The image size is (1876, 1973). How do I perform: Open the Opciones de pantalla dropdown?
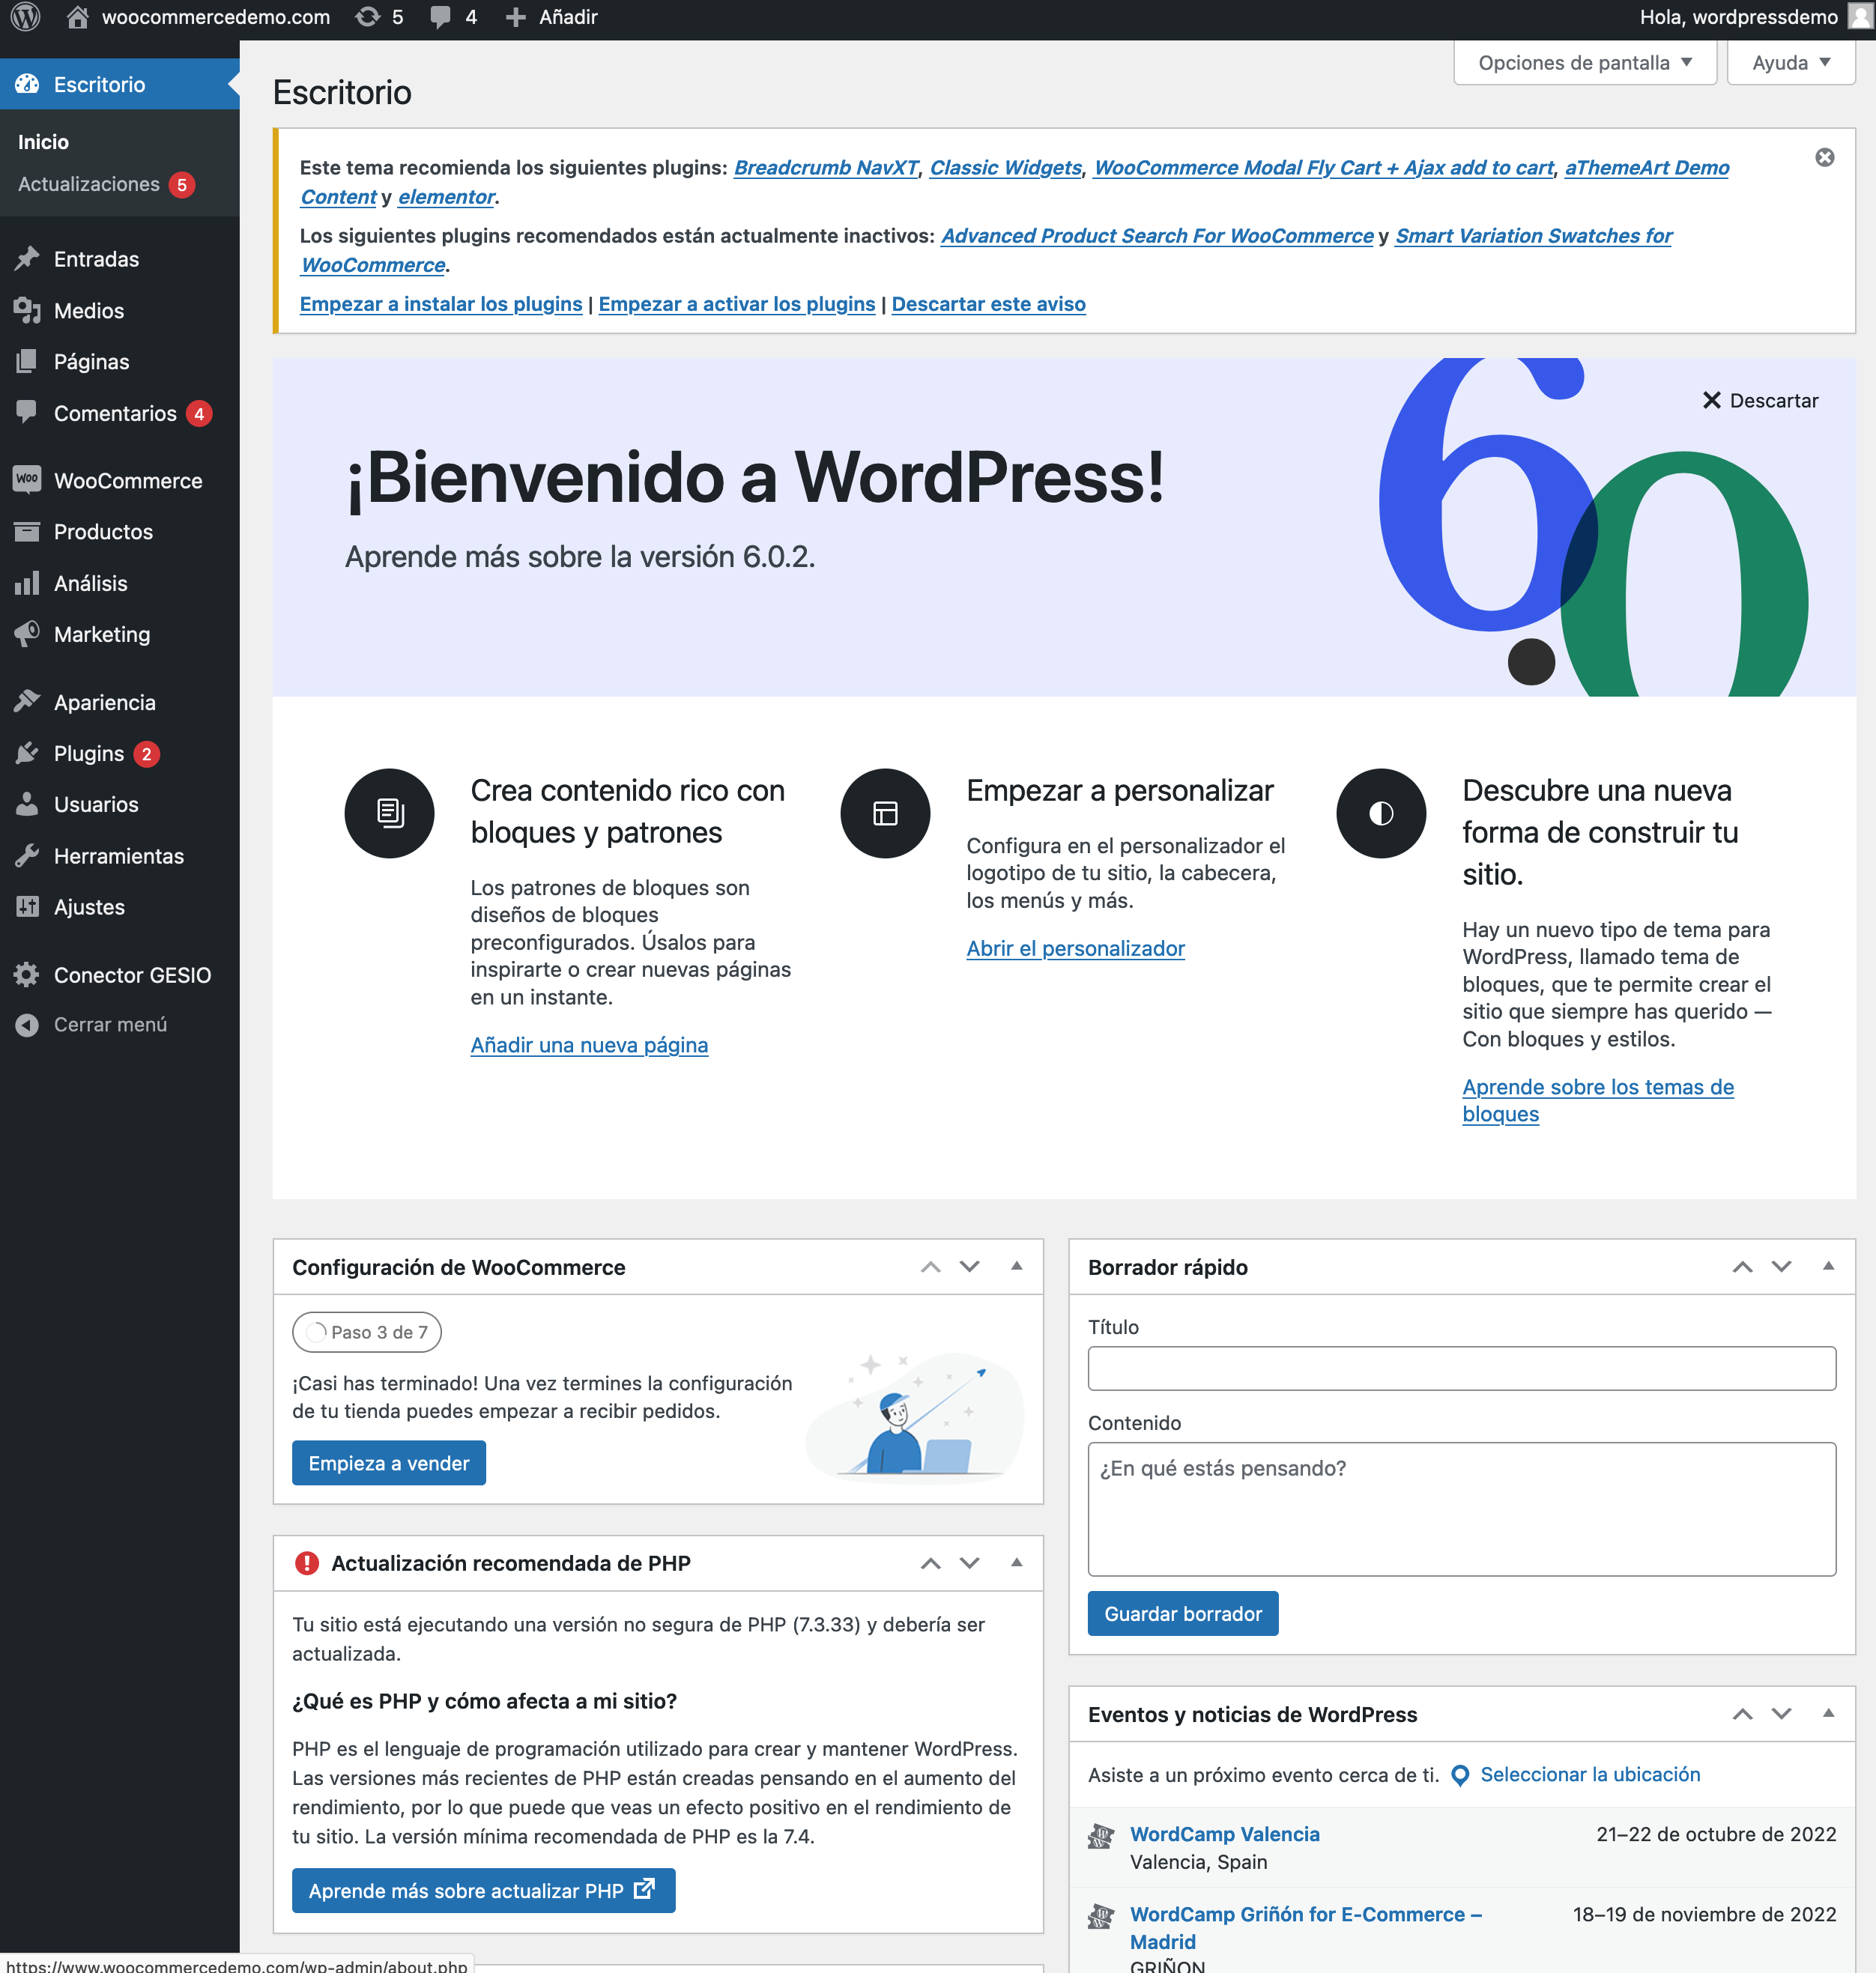pyautogui.click(x=1584, y=63)
